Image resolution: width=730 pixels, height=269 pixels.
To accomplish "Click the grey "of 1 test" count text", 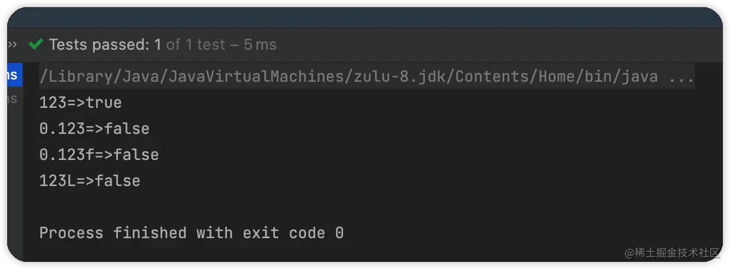I will pos(195,44).
